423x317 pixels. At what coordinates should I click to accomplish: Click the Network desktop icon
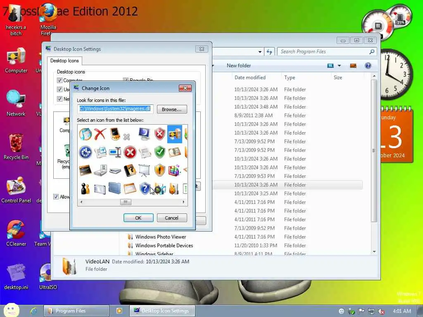click(x=16, y=103)
